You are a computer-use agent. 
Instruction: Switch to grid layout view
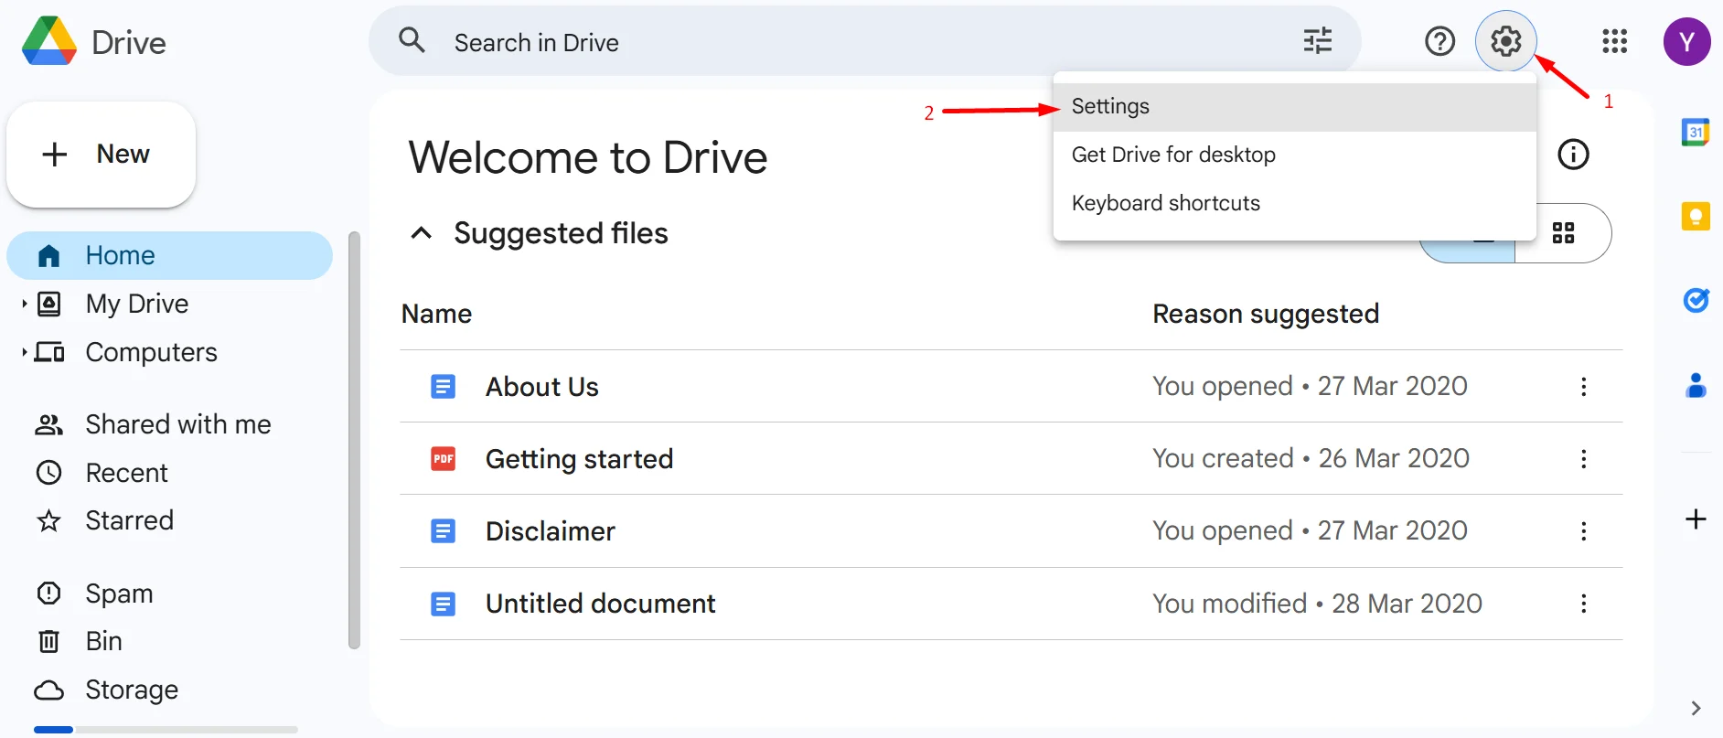pos(1563,233)
